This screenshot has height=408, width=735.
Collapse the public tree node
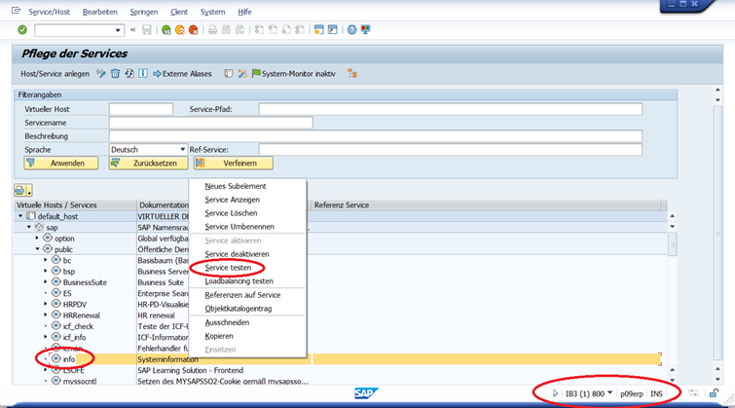[x=38, y=249]
